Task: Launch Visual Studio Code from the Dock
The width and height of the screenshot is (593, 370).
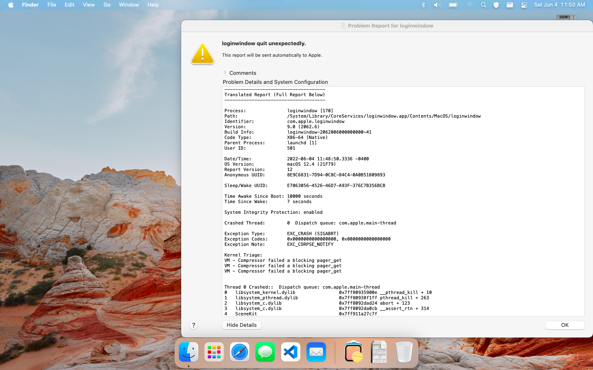Action: pyautogui.click(x=291, y=352)
